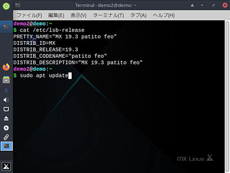Click the DISTRIB_RELEASE=19.3 line
This screenshot has height=173, width=230.
(46, 50)
